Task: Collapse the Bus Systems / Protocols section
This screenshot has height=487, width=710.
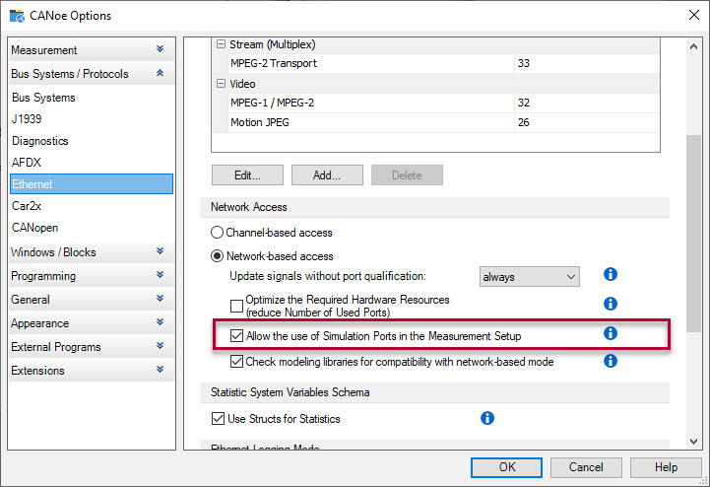Action: (x=160, y=74)
